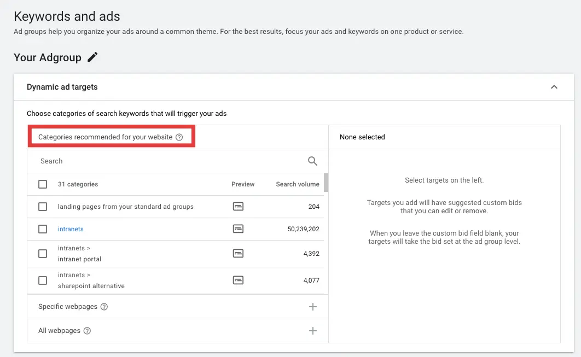Open the preview icon for the intranets category

click(238, 229)
